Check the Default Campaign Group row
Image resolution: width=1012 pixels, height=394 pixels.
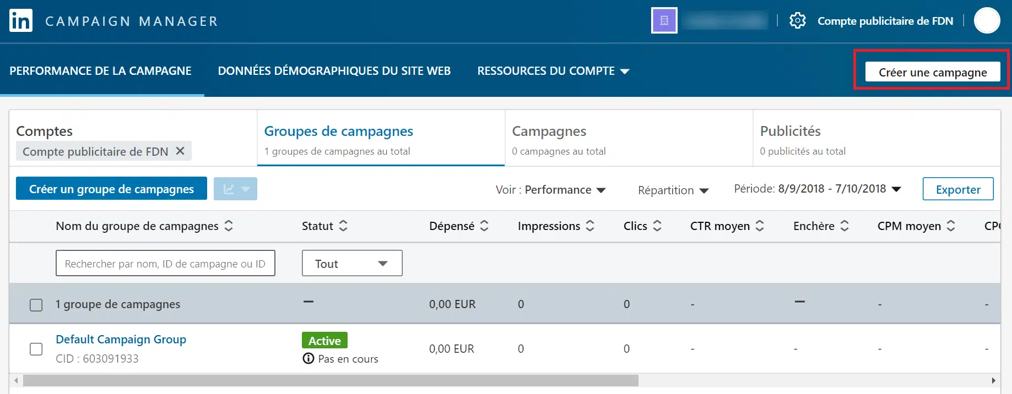36,349
